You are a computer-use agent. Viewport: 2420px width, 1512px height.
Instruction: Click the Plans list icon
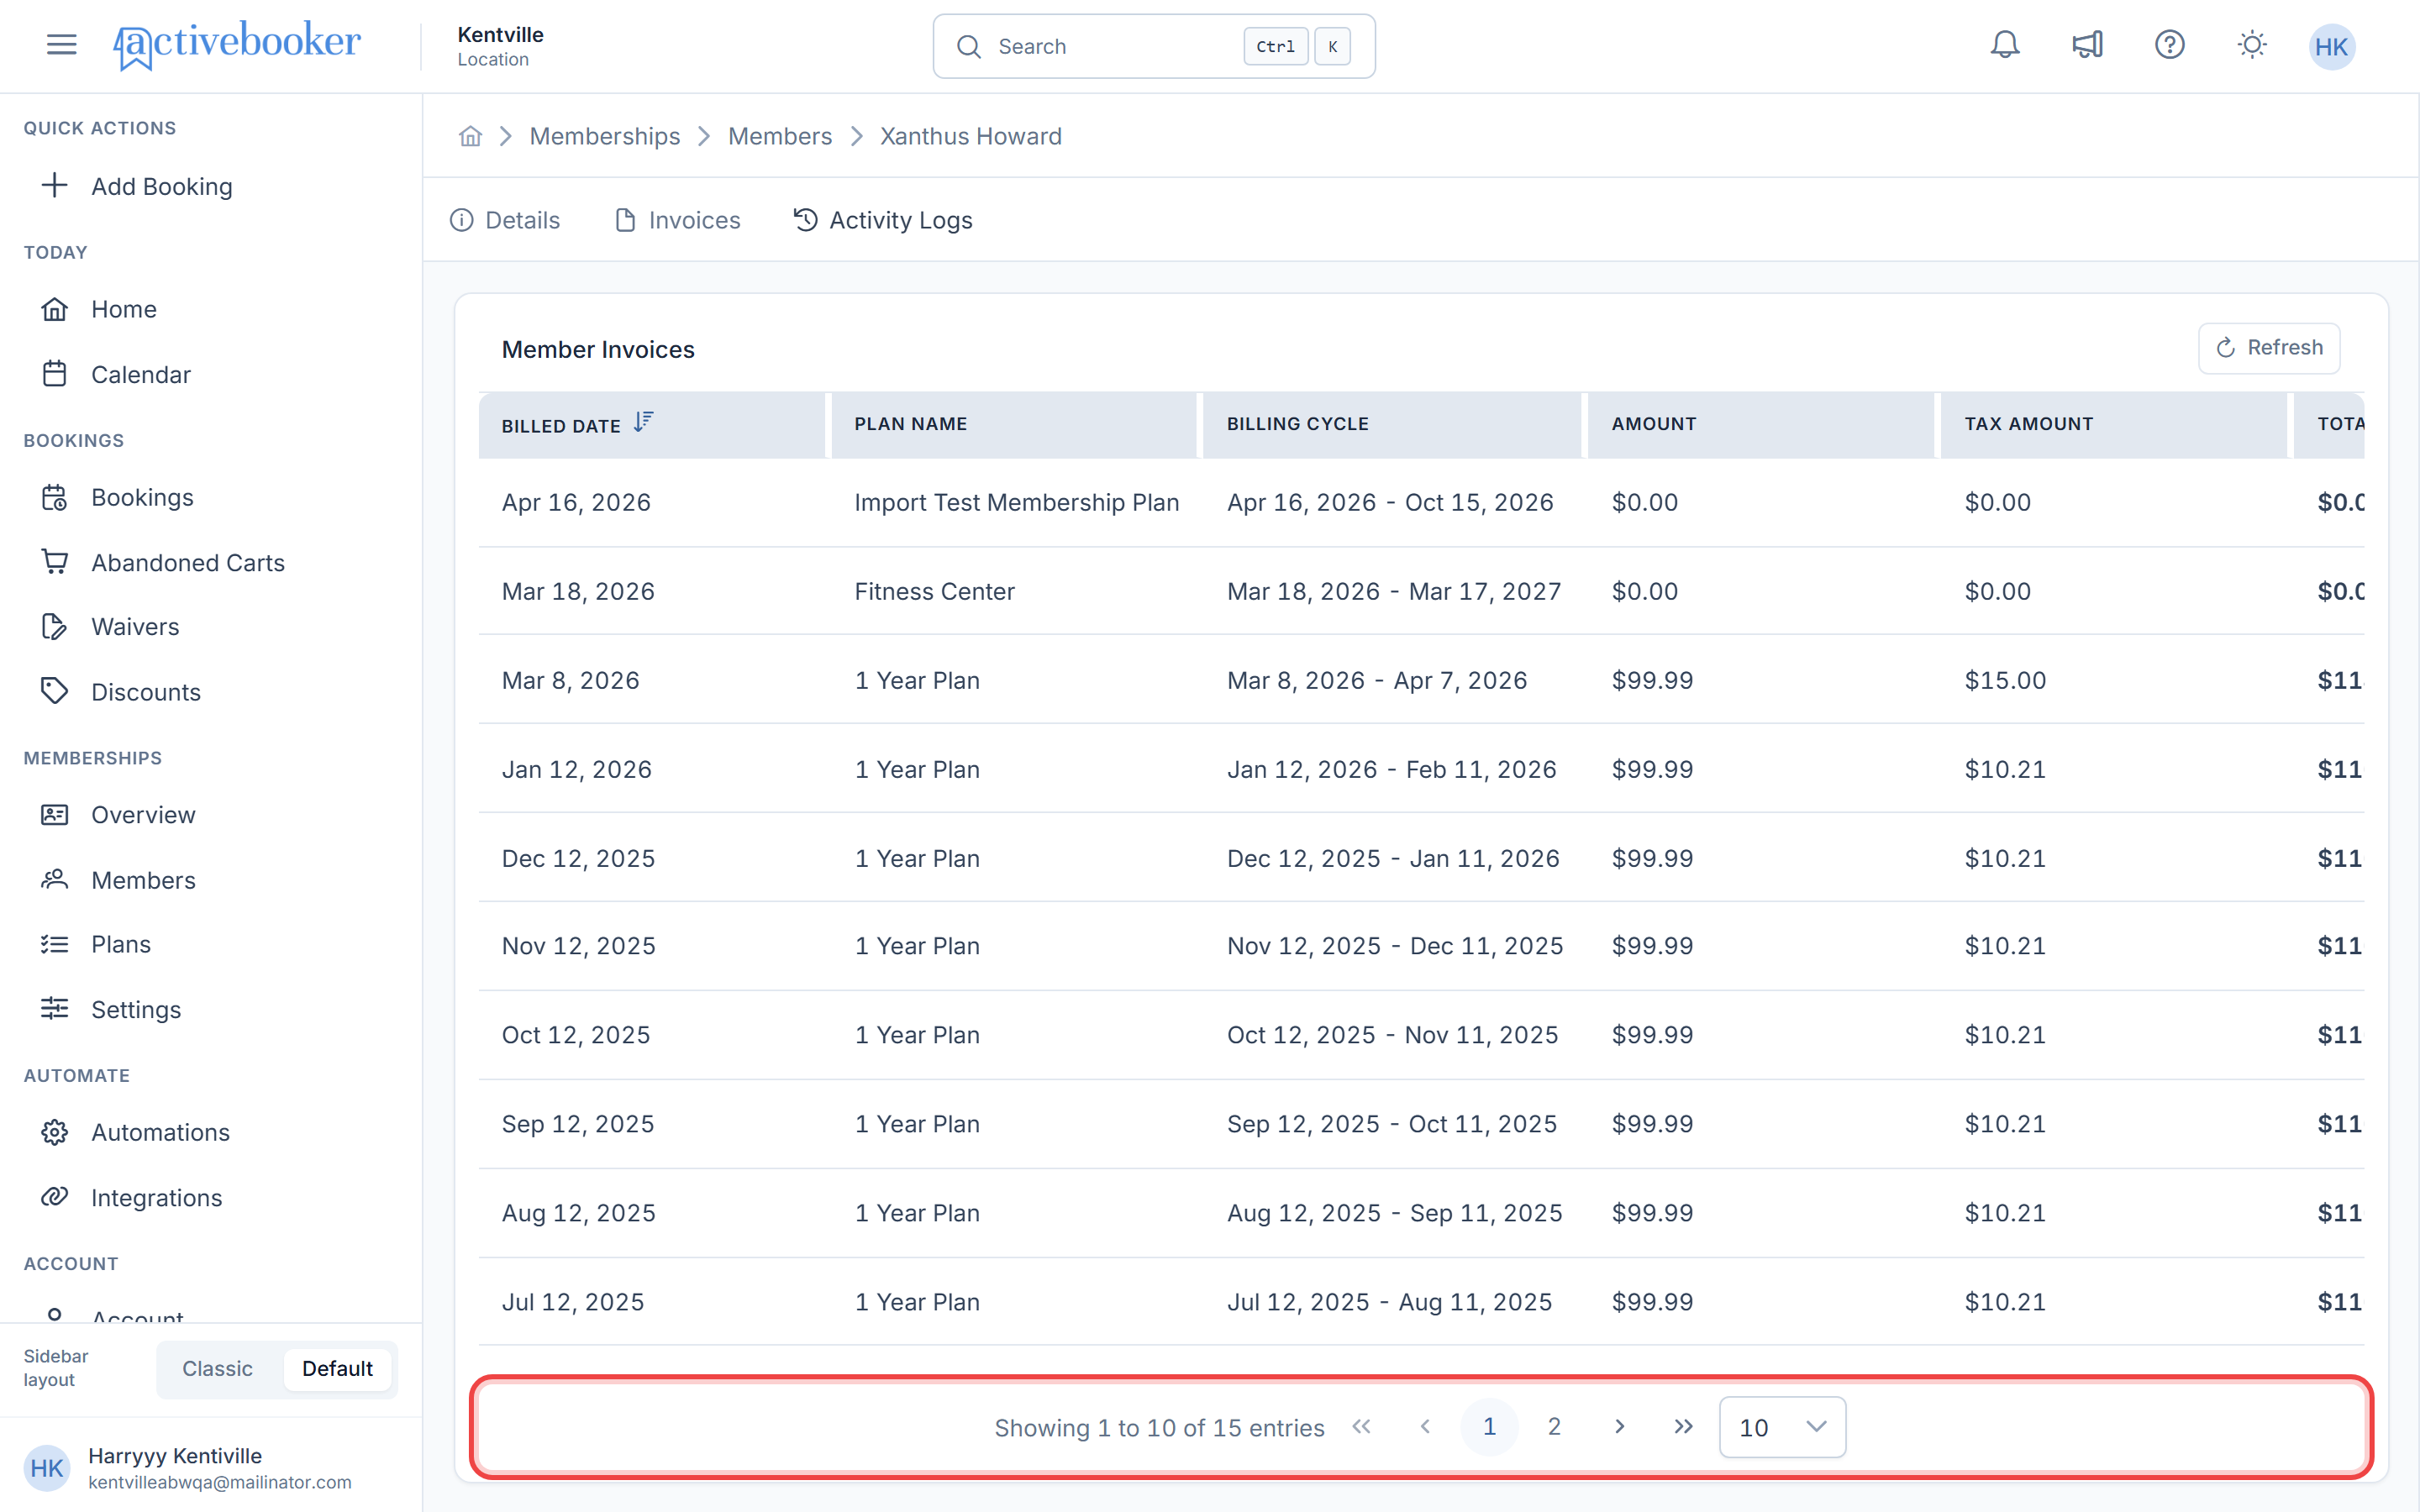coord(55,944)
